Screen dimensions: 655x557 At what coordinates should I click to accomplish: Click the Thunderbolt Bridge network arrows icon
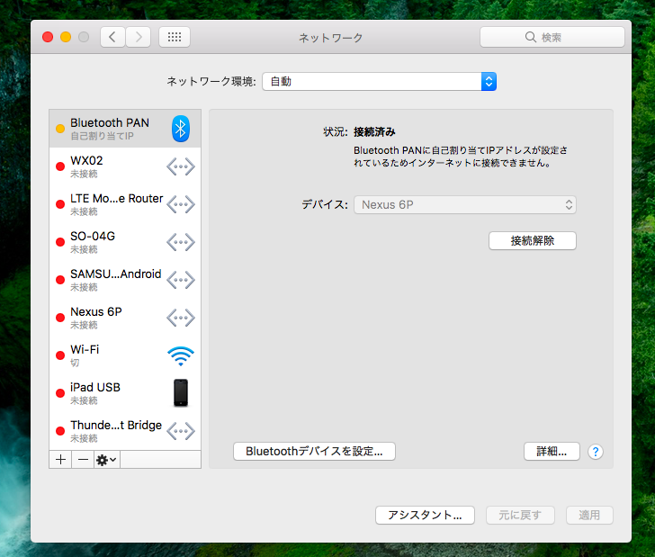(x=181, y=431)
